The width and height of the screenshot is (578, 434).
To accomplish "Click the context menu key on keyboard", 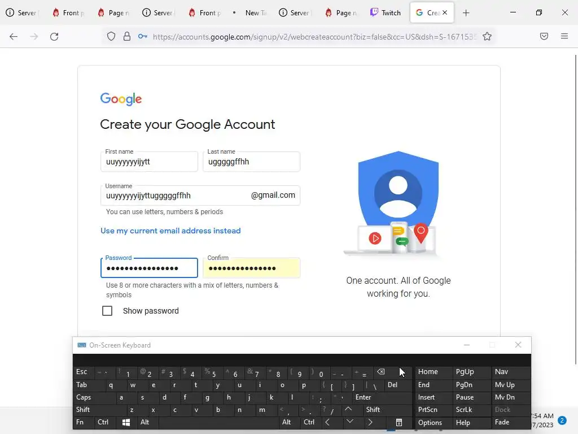I will click(x=399, y=423).
